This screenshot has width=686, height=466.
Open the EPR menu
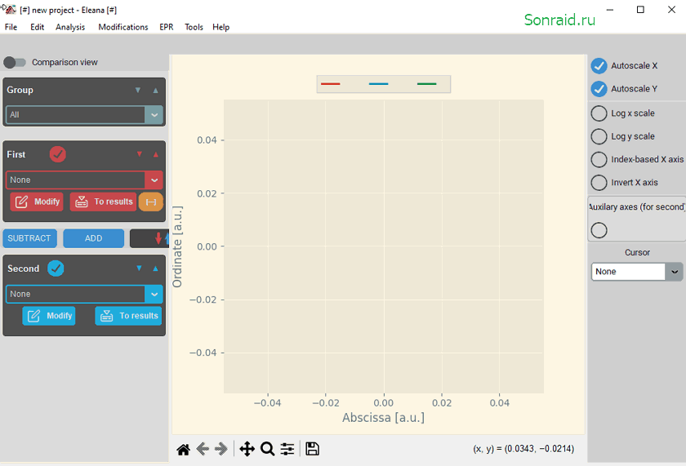pyautogui.click(x=167, y=27)
